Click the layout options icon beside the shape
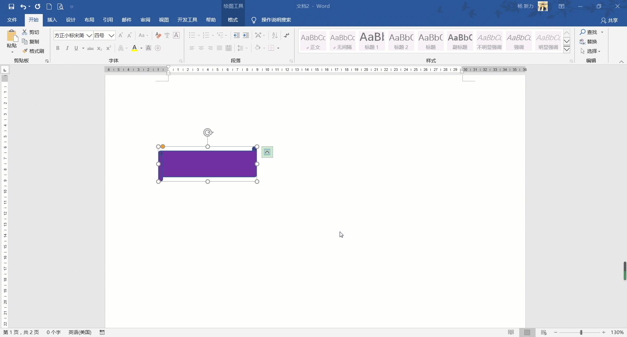This screenshot has width=627, height=337. 267,152
